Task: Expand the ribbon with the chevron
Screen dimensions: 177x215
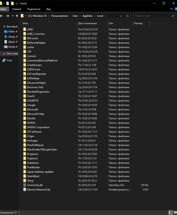Action: [171, 9]
